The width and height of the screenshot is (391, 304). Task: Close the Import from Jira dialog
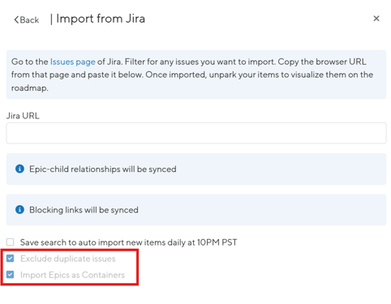coord(376,19)
